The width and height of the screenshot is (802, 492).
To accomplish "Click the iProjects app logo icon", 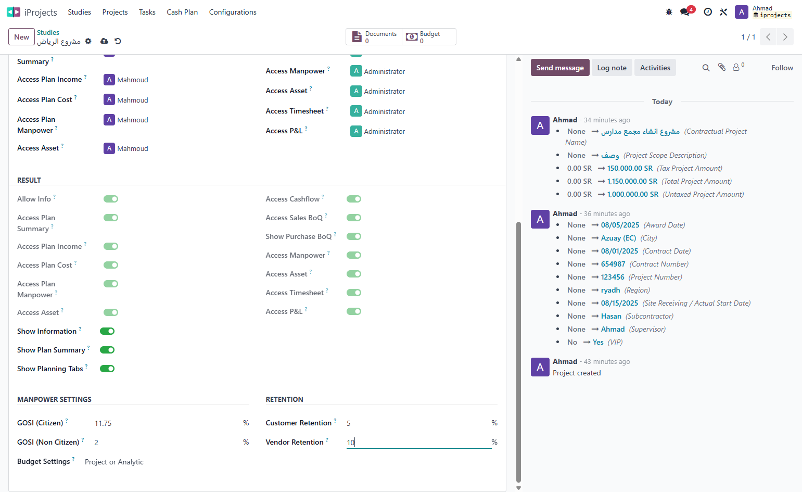I will (x=14, y=12).
